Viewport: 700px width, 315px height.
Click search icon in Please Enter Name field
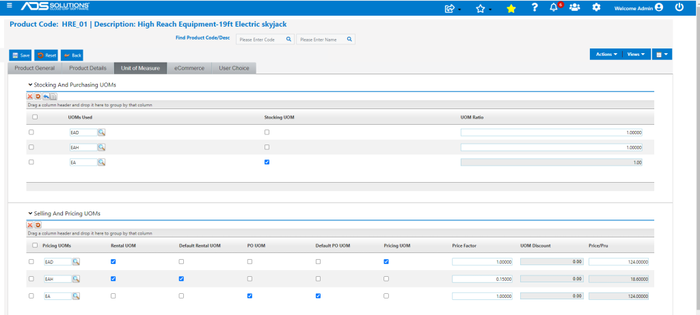click(349, 40)
